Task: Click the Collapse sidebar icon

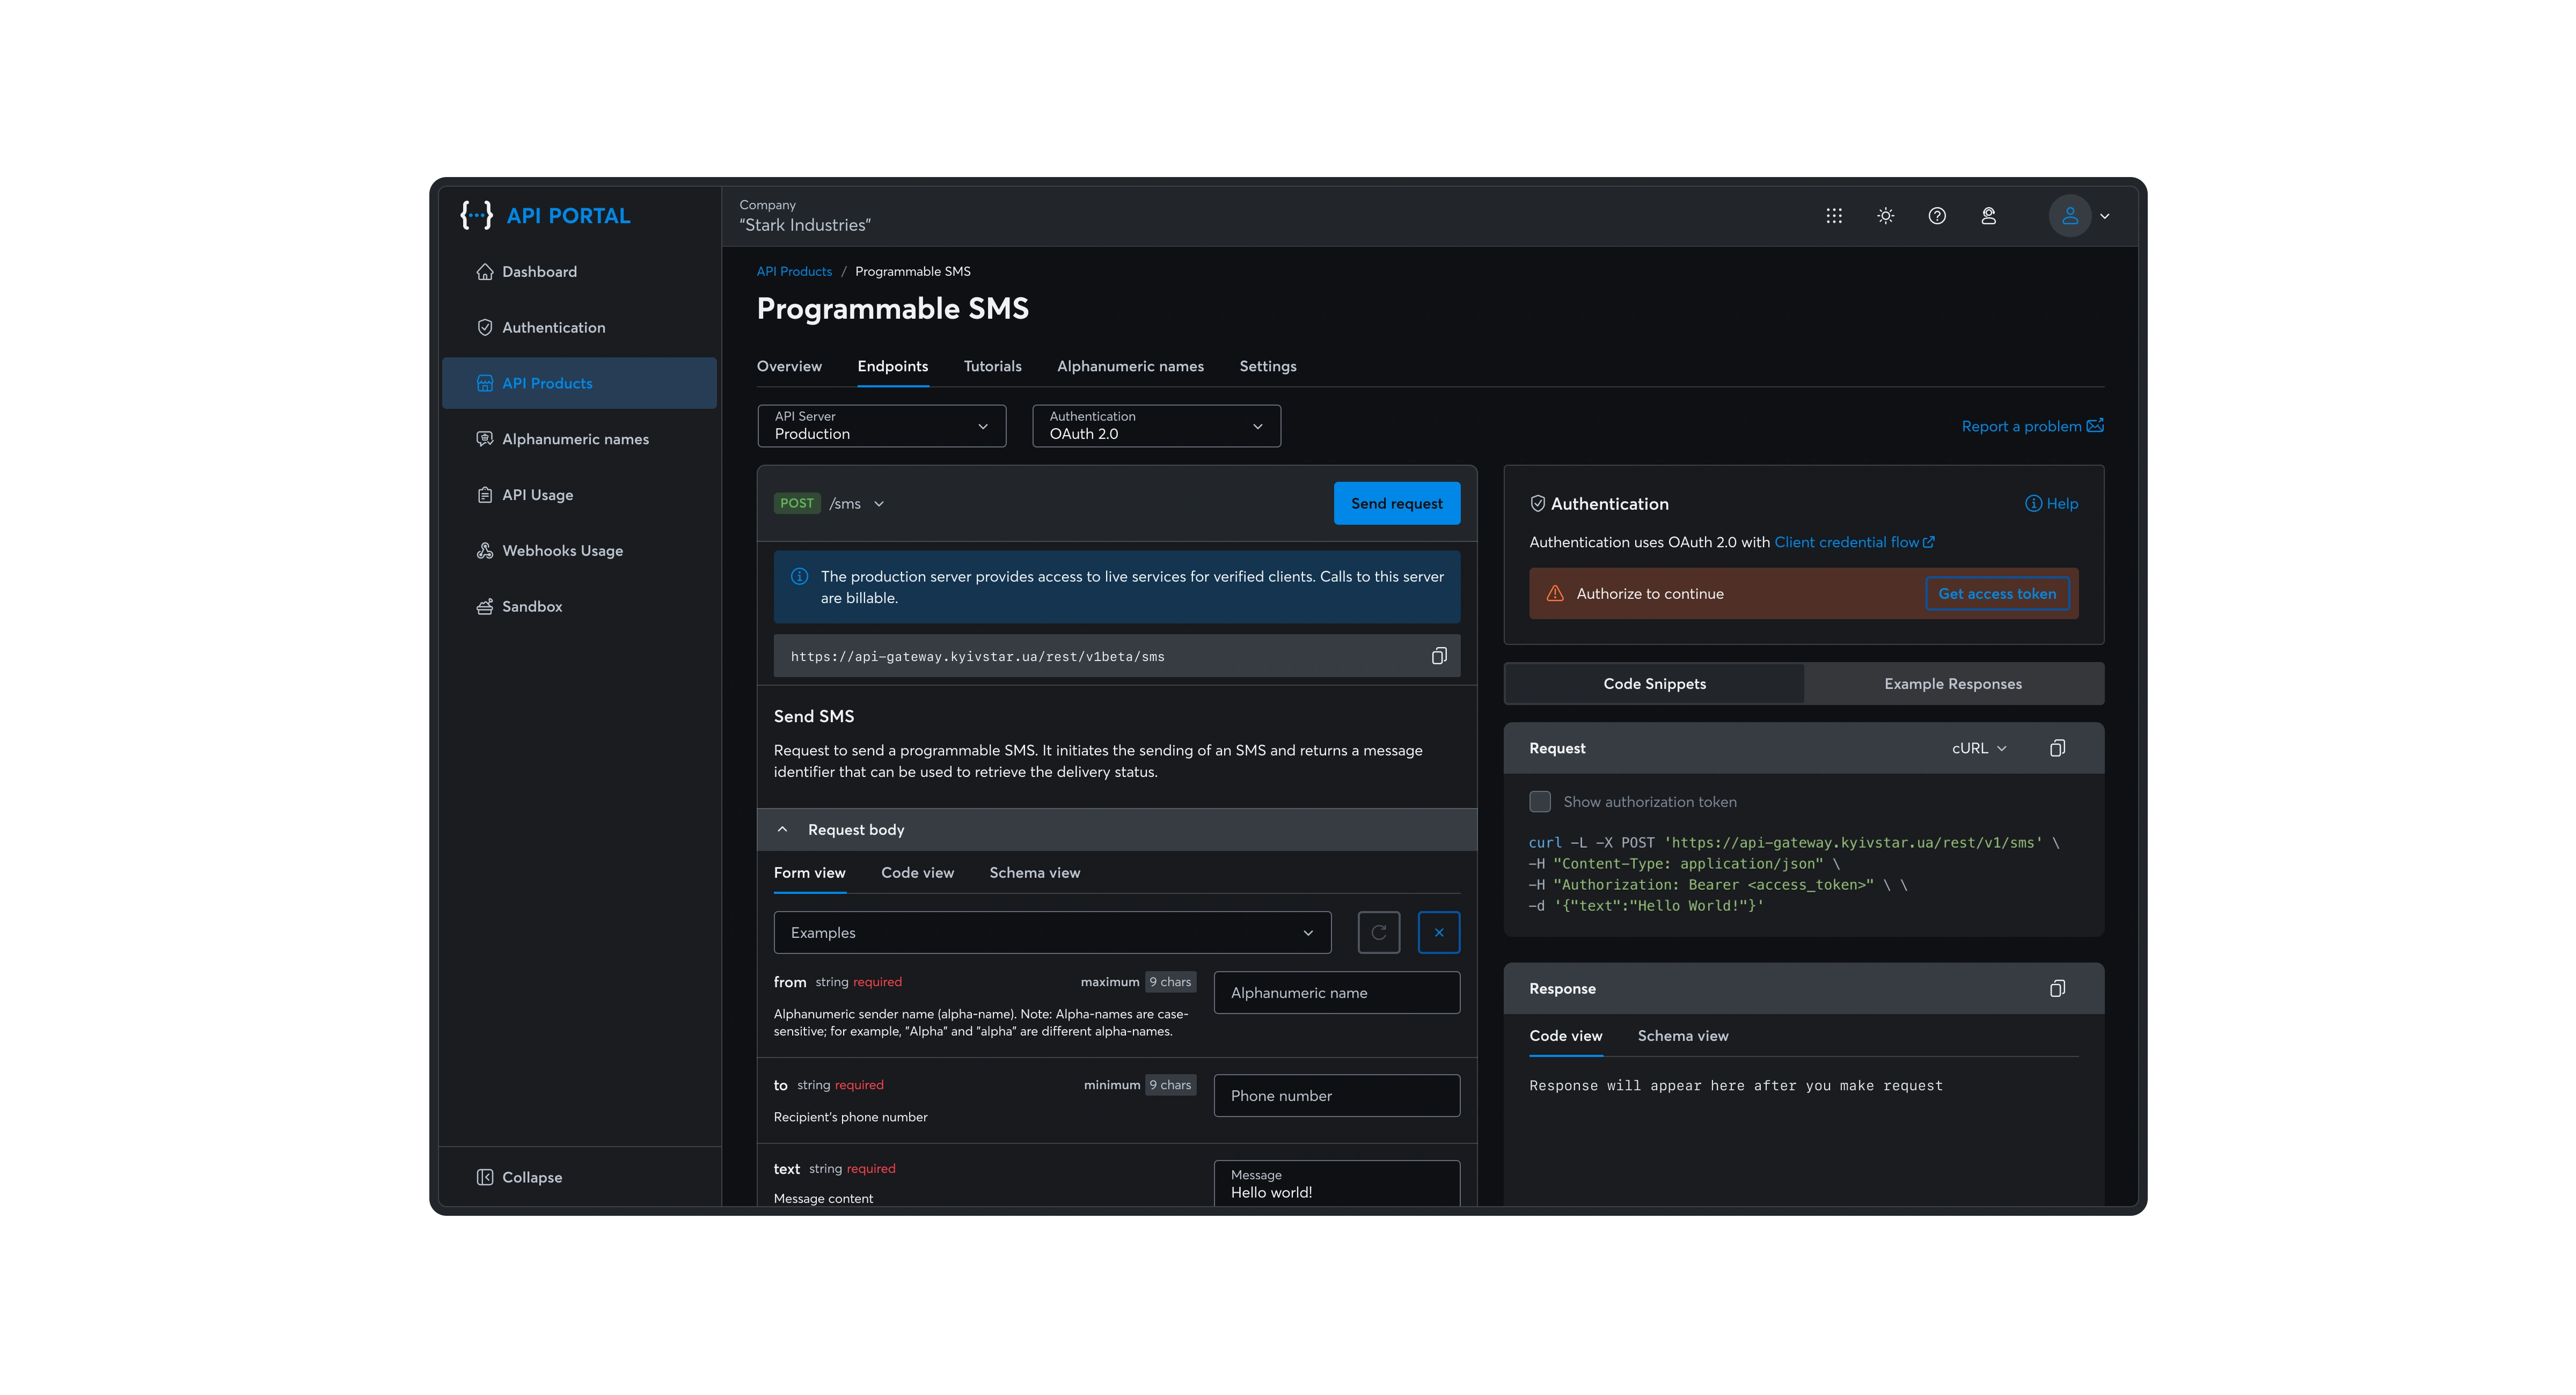Action: tap(485, 1177)
